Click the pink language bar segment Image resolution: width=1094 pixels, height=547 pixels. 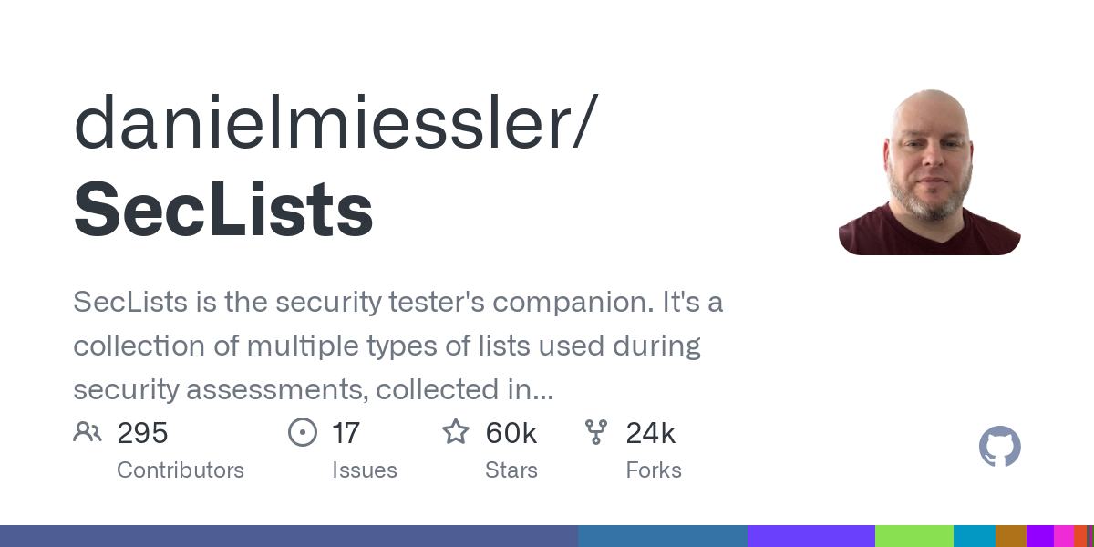(x=1064, y=536)
